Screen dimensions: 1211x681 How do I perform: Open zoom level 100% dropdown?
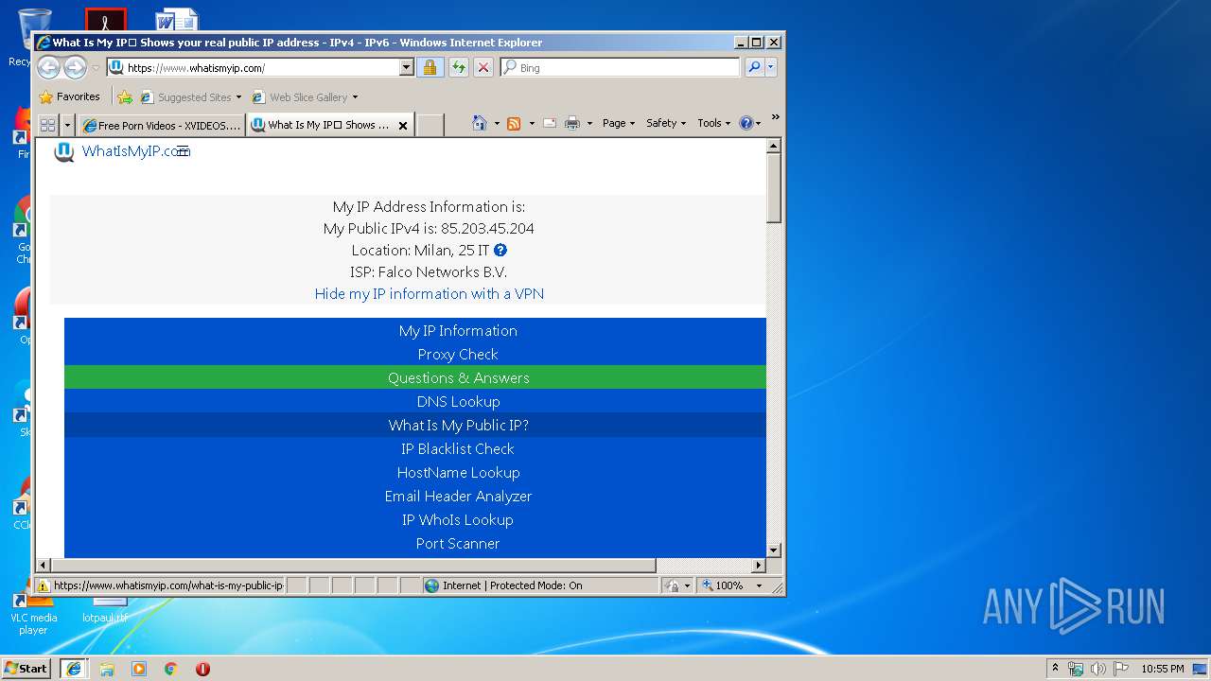759,585
